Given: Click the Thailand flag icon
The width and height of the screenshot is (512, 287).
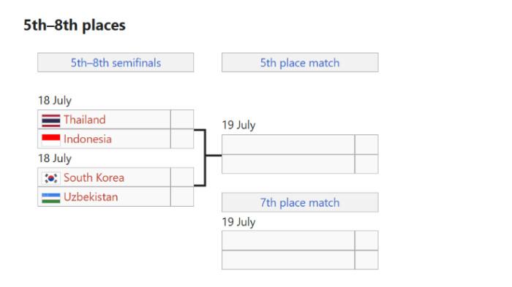Looking at the screenshot, I should (x=51, y=120).
